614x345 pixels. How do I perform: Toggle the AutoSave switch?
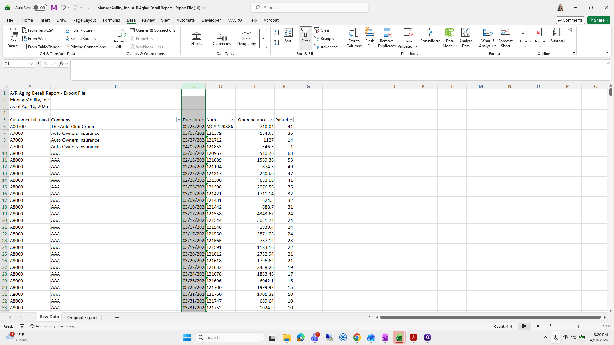(40, 8)
